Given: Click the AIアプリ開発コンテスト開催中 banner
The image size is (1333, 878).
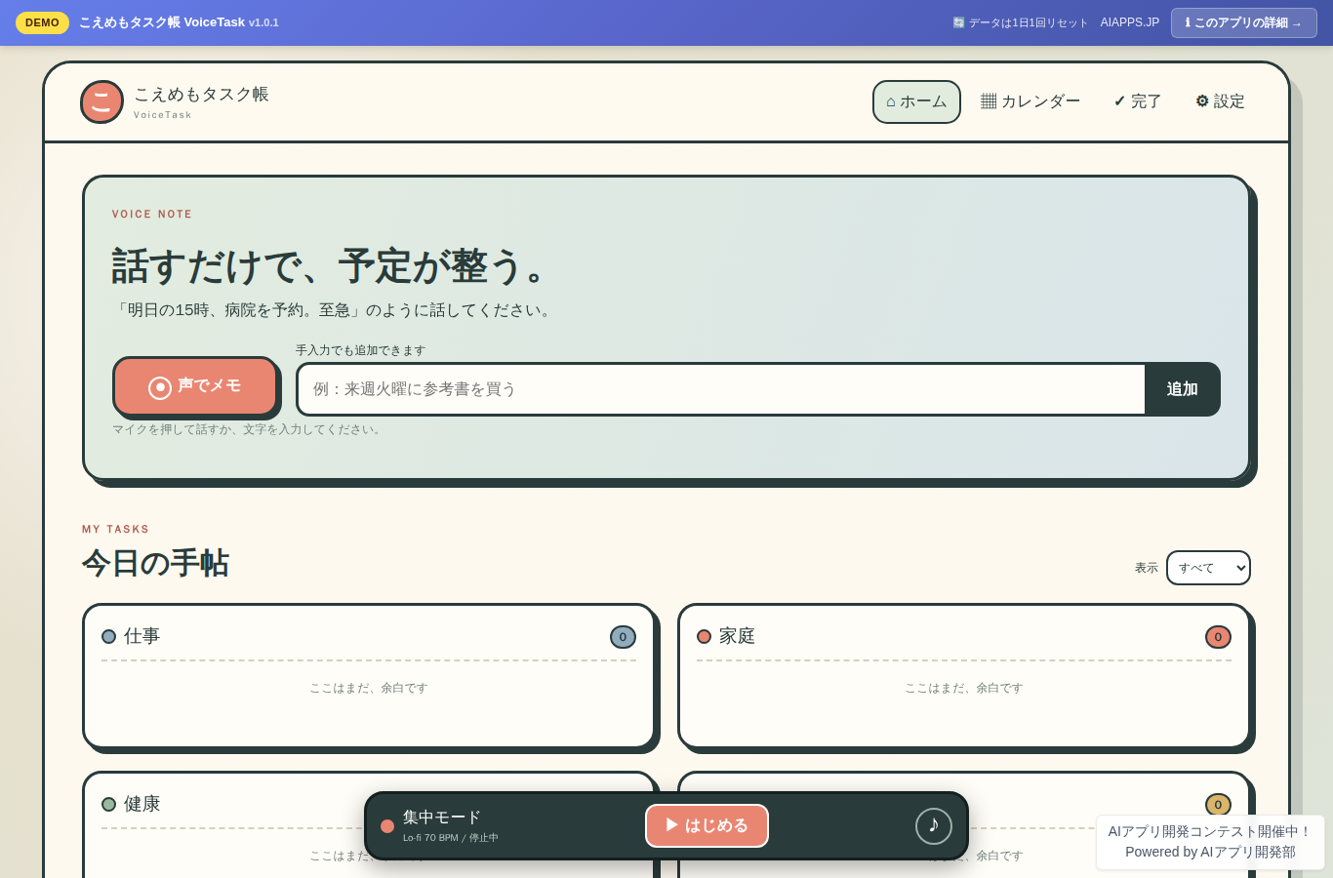Looking at the screenshot, I should 1210,842.
